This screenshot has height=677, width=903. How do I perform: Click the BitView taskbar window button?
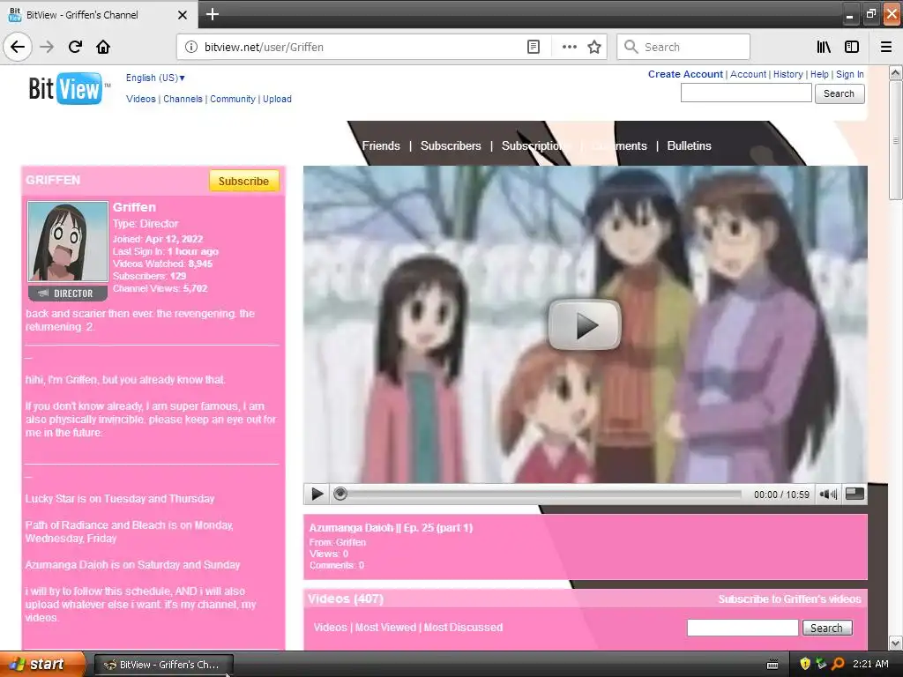[x=163, y=665]
